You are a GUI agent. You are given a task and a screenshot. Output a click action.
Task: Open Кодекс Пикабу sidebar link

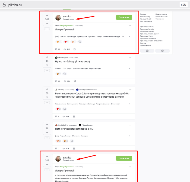(x=145, y=17)
